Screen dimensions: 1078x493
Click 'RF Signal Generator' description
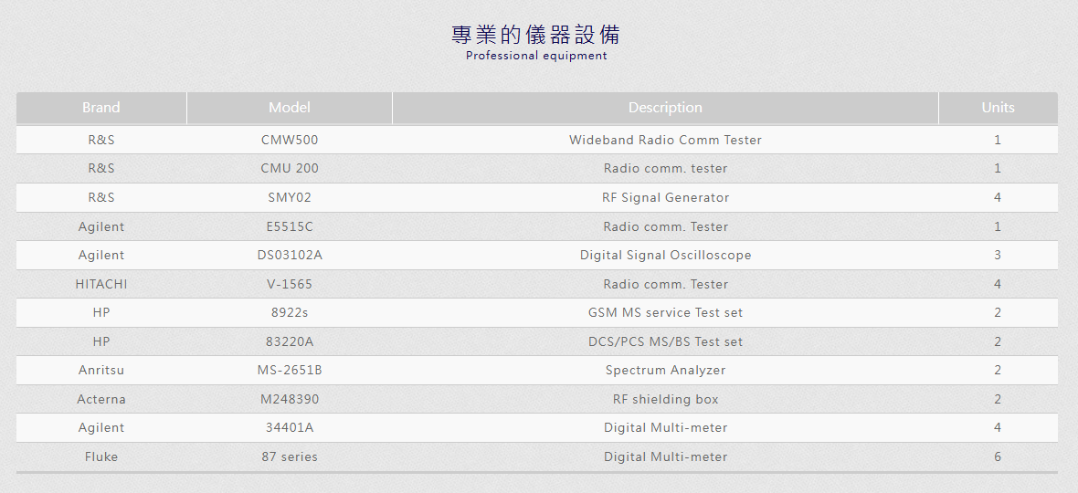click(x=665, y=198)
